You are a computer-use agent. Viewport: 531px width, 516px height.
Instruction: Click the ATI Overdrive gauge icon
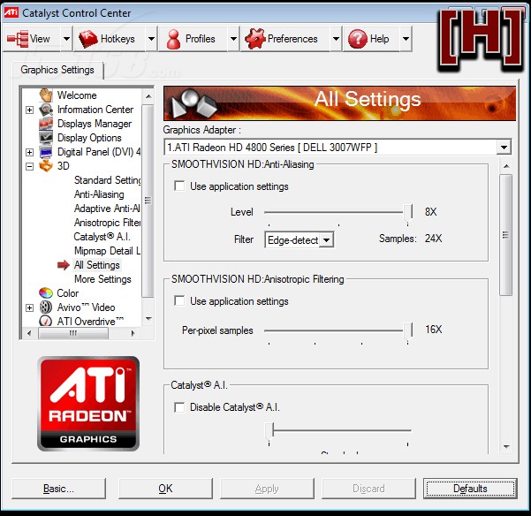46,321
